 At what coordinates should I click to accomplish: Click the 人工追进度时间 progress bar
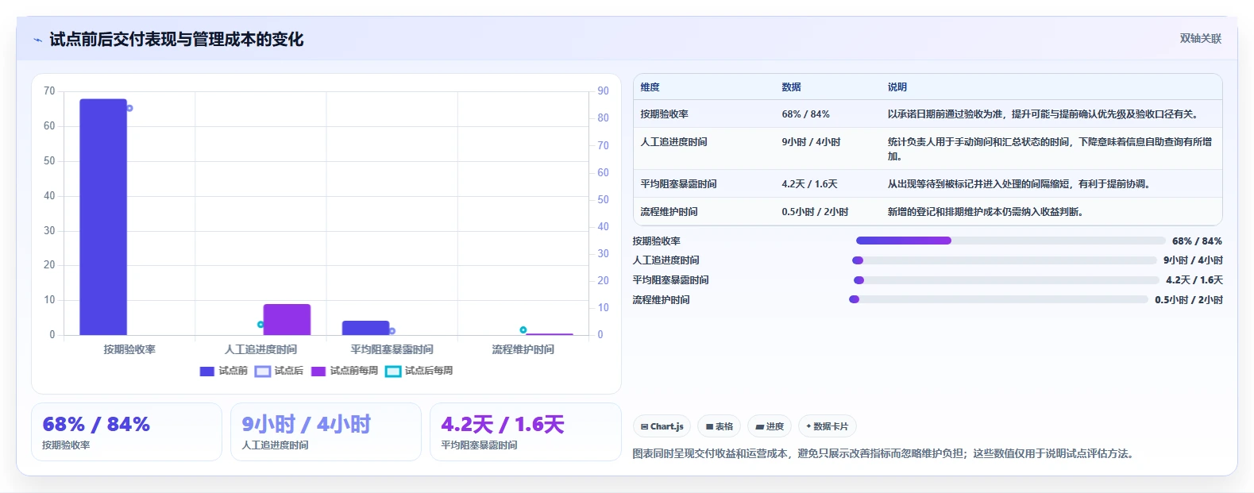(x=1005, y=260)
